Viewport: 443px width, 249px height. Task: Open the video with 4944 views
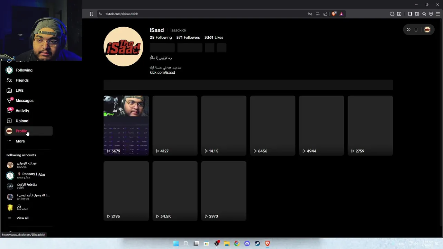click(321, 125)
